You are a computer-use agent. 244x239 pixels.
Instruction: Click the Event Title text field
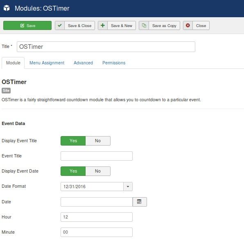point(97,156)
